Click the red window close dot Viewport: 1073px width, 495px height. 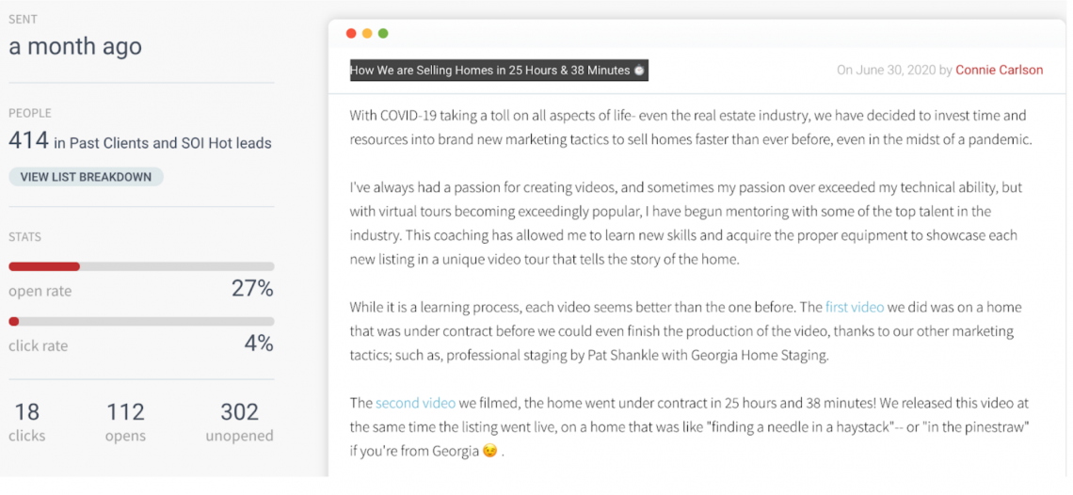(351, 34)
